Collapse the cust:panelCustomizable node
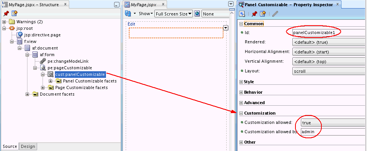The height and width of the screenshot is (151, 367). tap(43, 74)
